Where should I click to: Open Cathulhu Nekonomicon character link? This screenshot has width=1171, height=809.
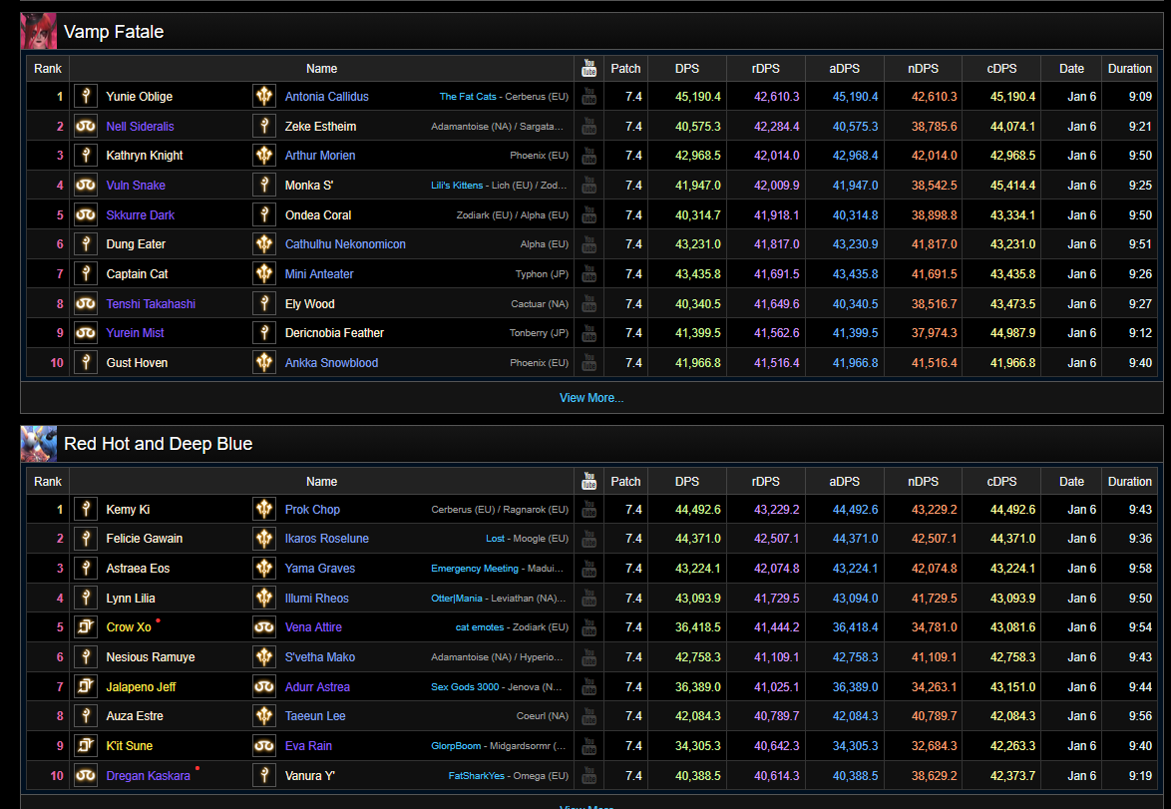coord(345,244)
